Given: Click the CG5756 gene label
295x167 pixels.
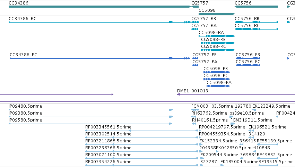Looking at the screenshot, I should [x=243, y=3].
